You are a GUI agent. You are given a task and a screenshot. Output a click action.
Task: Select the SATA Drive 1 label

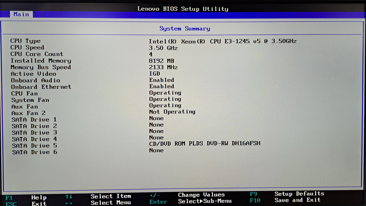34,119
